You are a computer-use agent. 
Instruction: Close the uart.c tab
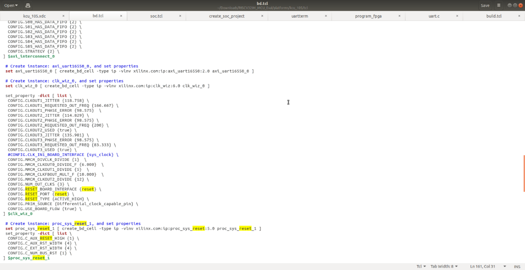457,16
